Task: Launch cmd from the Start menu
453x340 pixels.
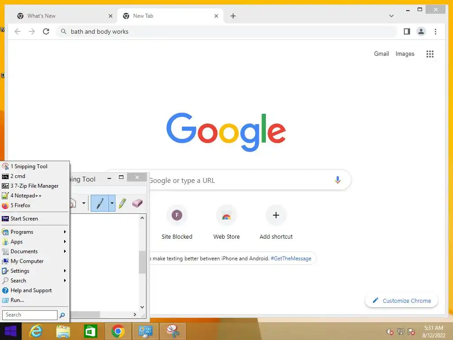Action: (35, 176)
